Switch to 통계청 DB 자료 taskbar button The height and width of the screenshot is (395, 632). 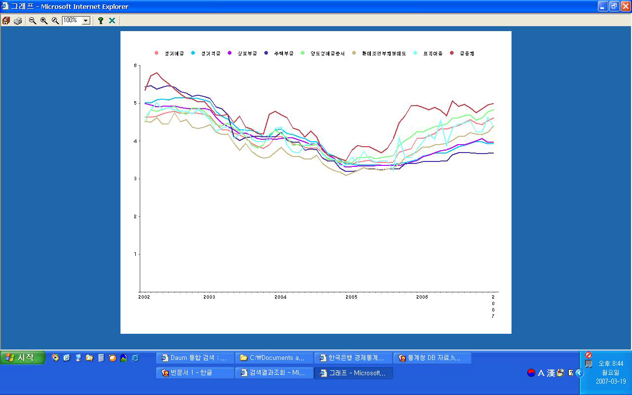[x=432, y=358]
